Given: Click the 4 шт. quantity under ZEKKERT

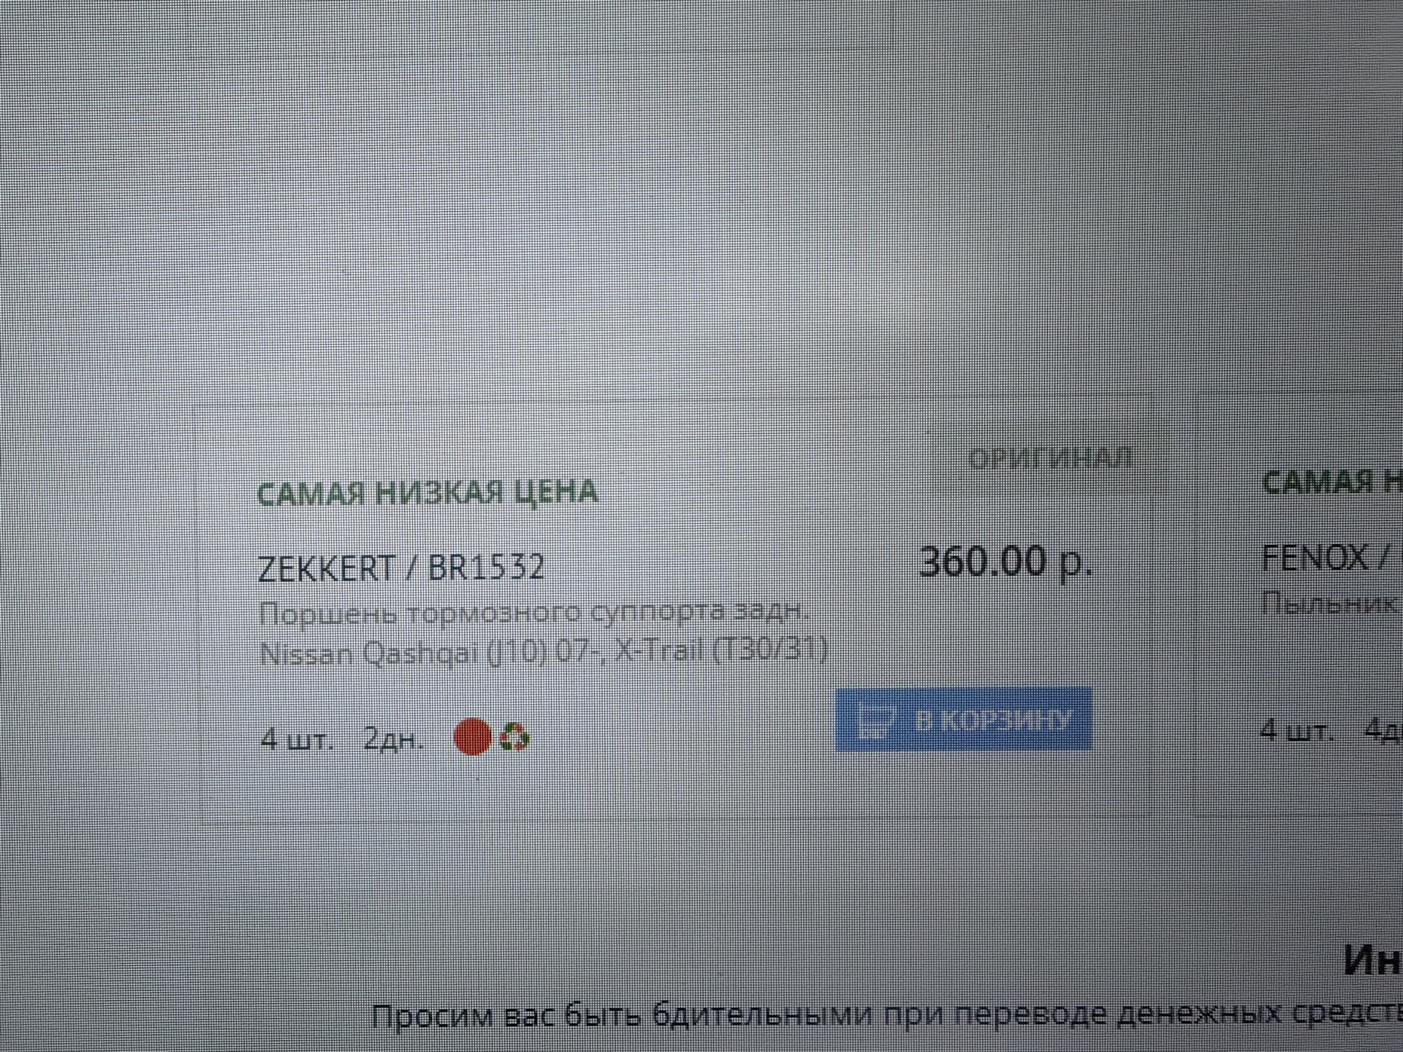Looking at the screenshot, I should 297,739.
